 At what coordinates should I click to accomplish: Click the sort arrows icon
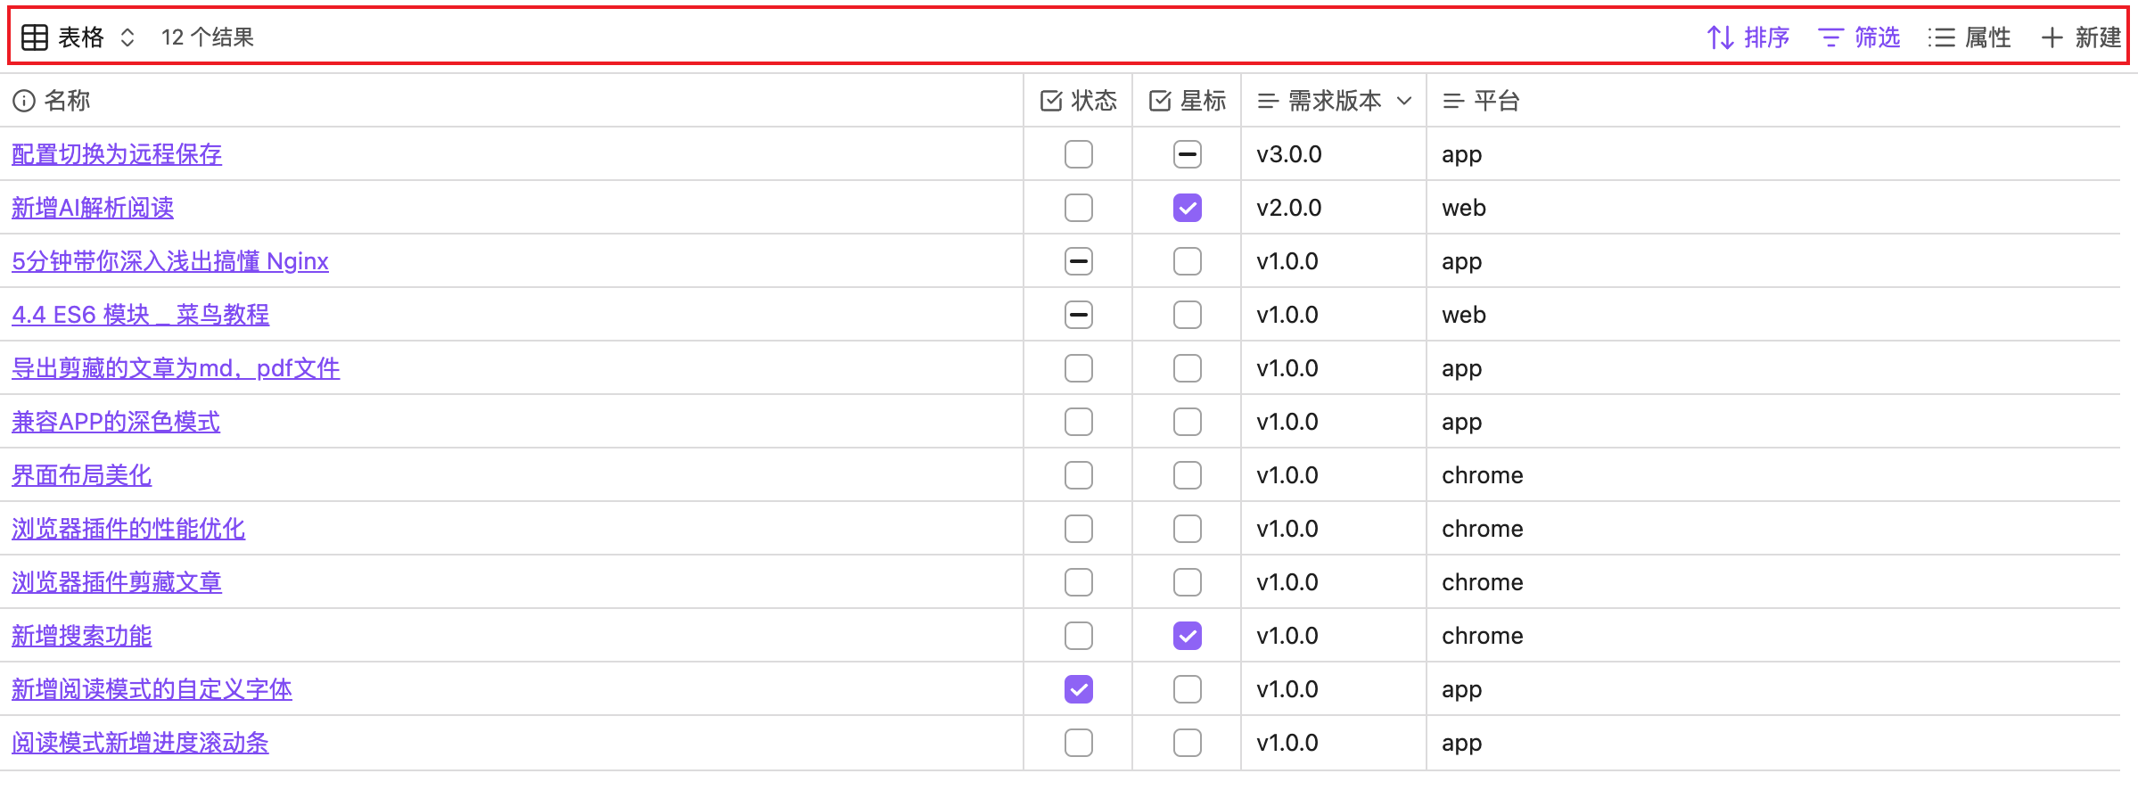click(1720, 37)
